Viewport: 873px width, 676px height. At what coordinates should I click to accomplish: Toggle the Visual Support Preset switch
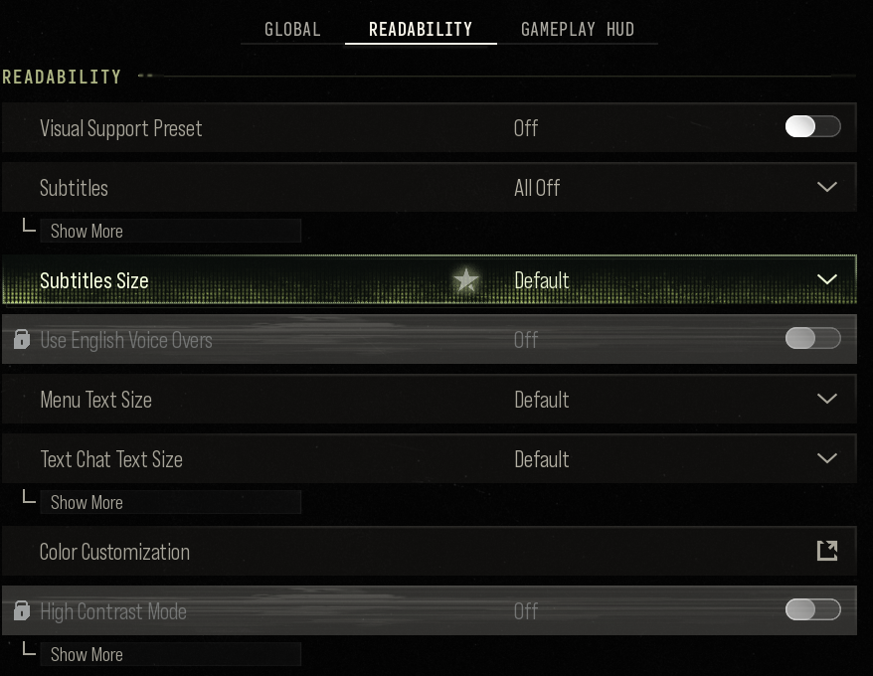pos(813,126)
